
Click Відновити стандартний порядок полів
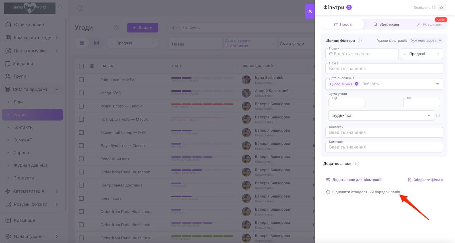[x=363, y=192]
